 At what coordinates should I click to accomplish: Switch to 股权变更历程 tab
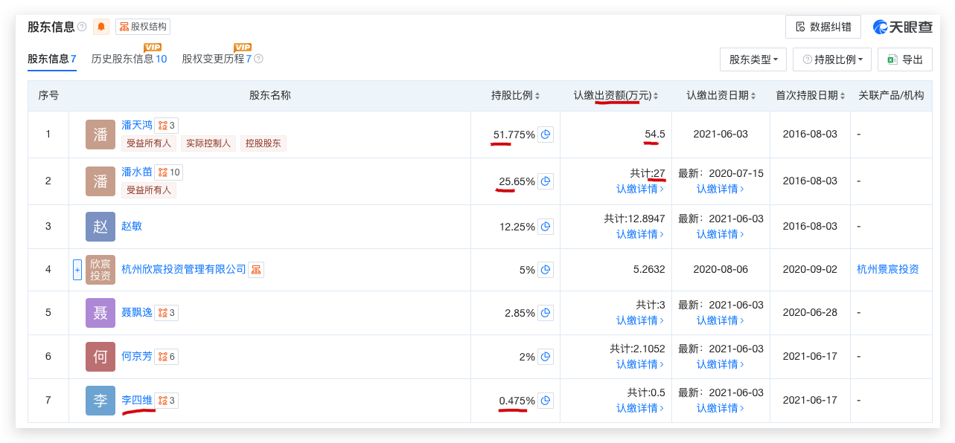[x=217, y=59]
